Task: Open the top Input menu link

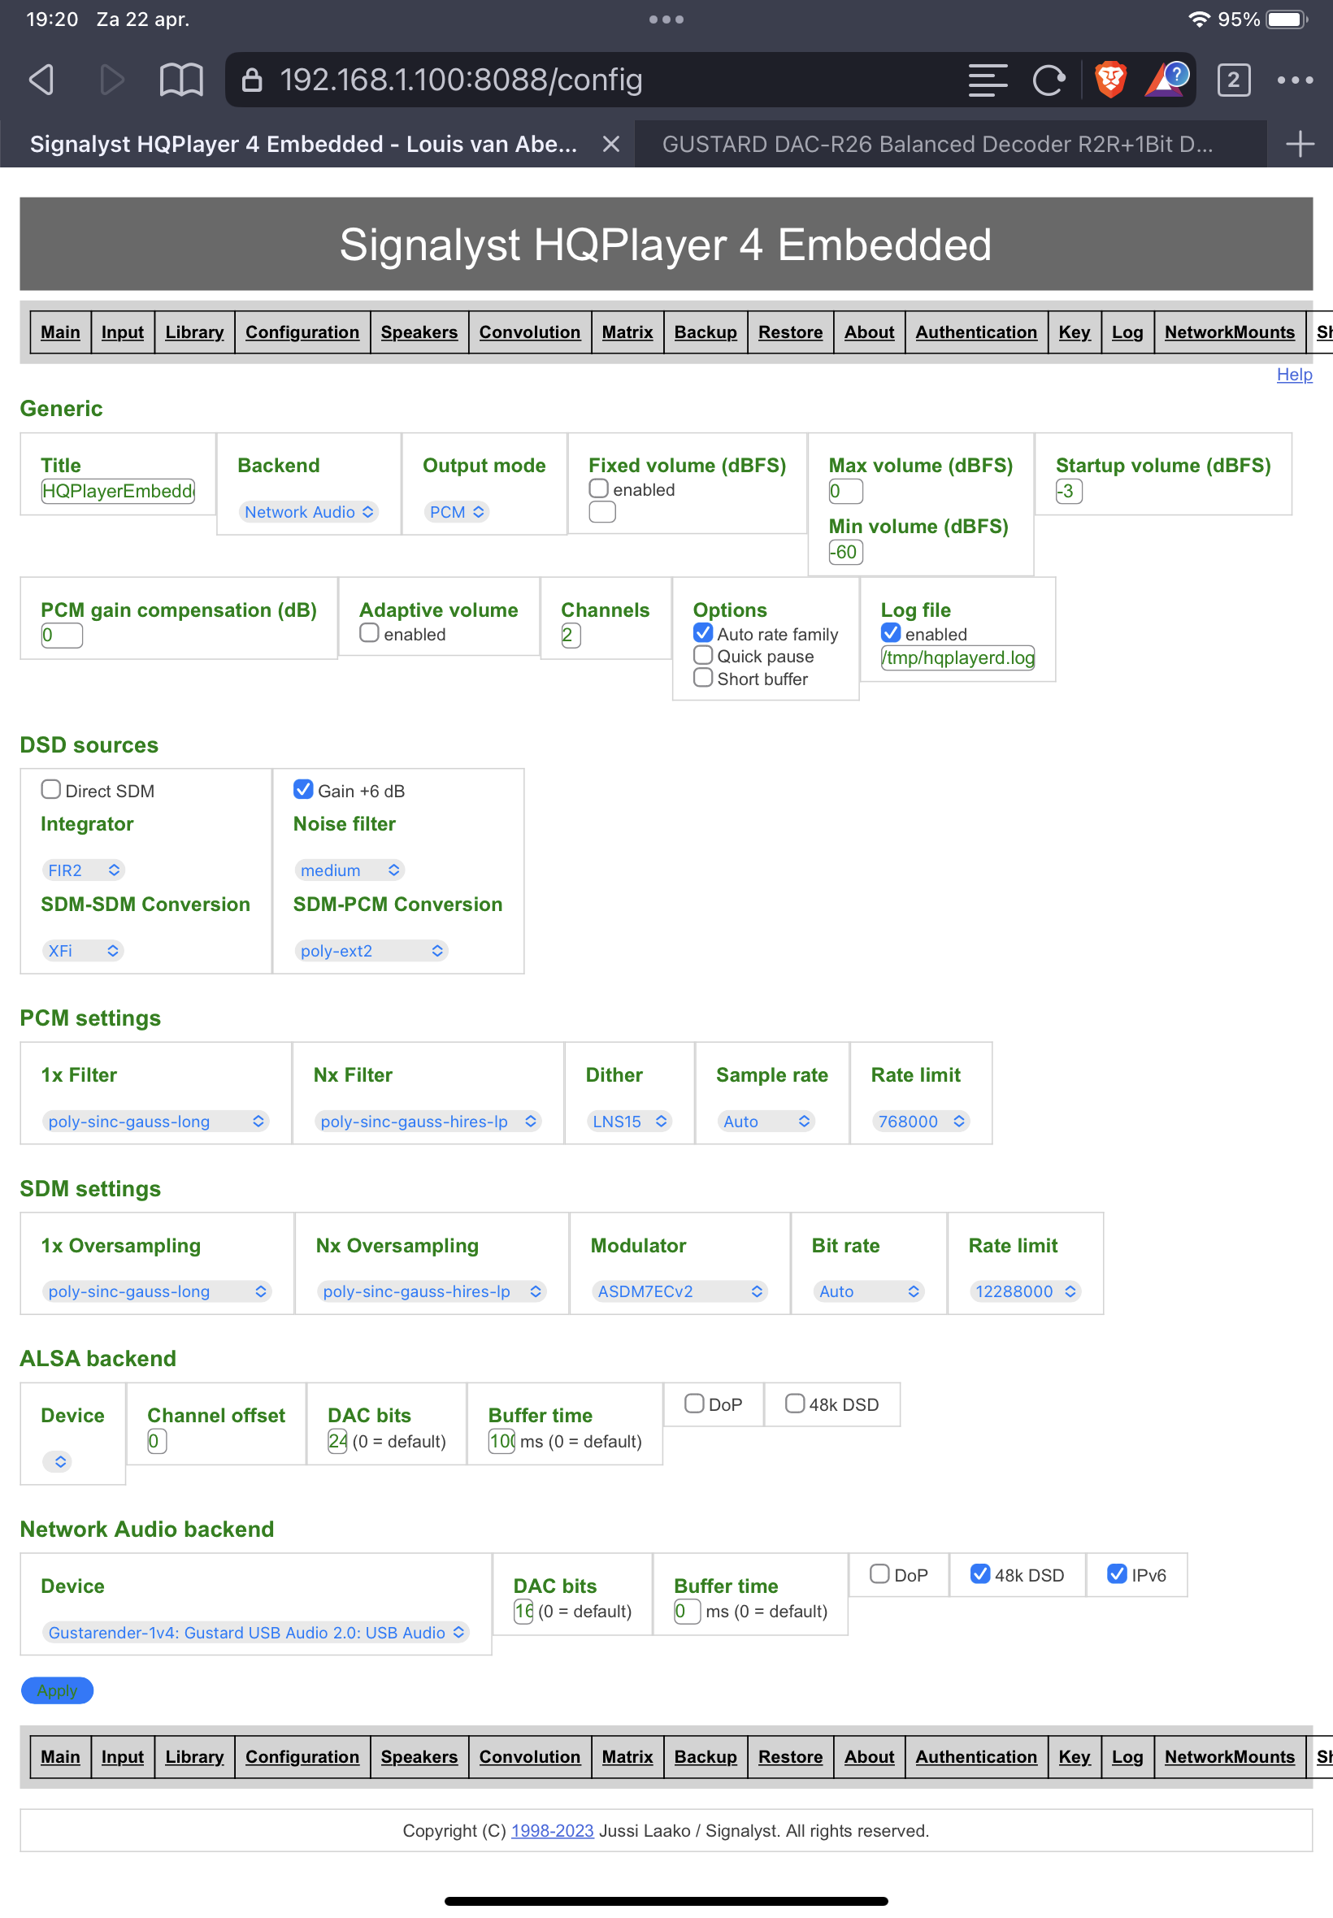Action: point(123,332)
